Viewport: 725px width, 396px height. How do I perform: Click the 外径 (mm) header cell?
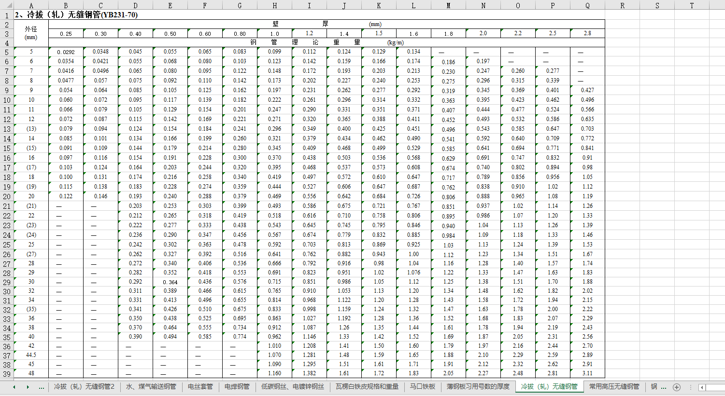[31, 33]
